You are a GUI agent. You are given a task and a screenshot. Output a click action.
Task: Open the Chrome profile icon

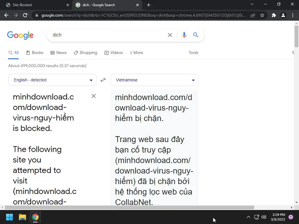point(283,15)
